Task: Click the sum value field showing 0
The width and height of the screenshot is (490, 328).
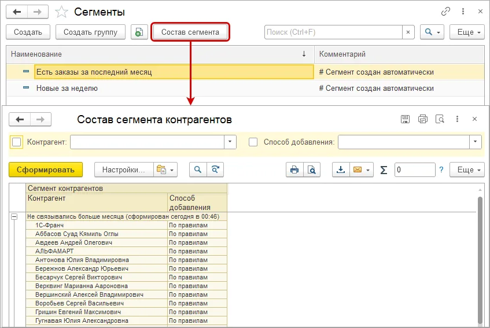Action: click(x=415, y=169)
